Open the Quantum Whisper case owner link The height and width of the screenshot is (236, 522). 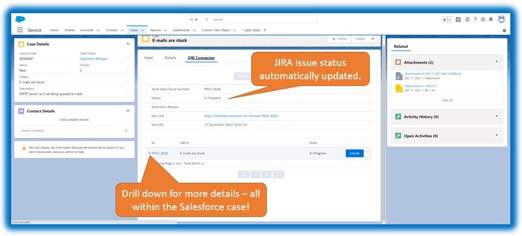pyautogui.click(x=94, y=59)
